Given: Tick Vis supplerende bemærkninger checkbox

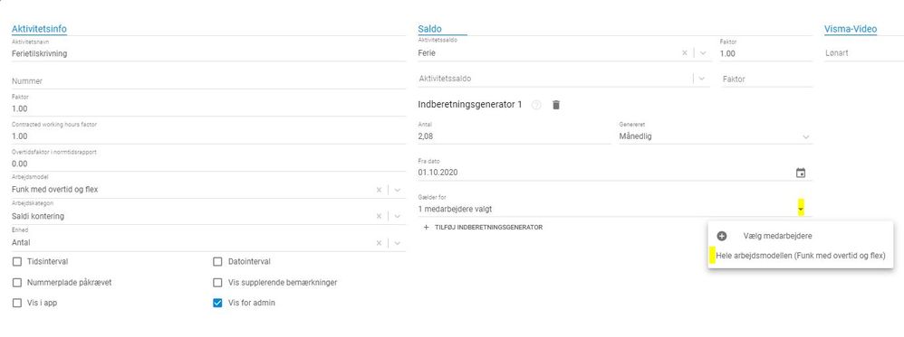Looking at the screenshot, I should coord(217,283).
